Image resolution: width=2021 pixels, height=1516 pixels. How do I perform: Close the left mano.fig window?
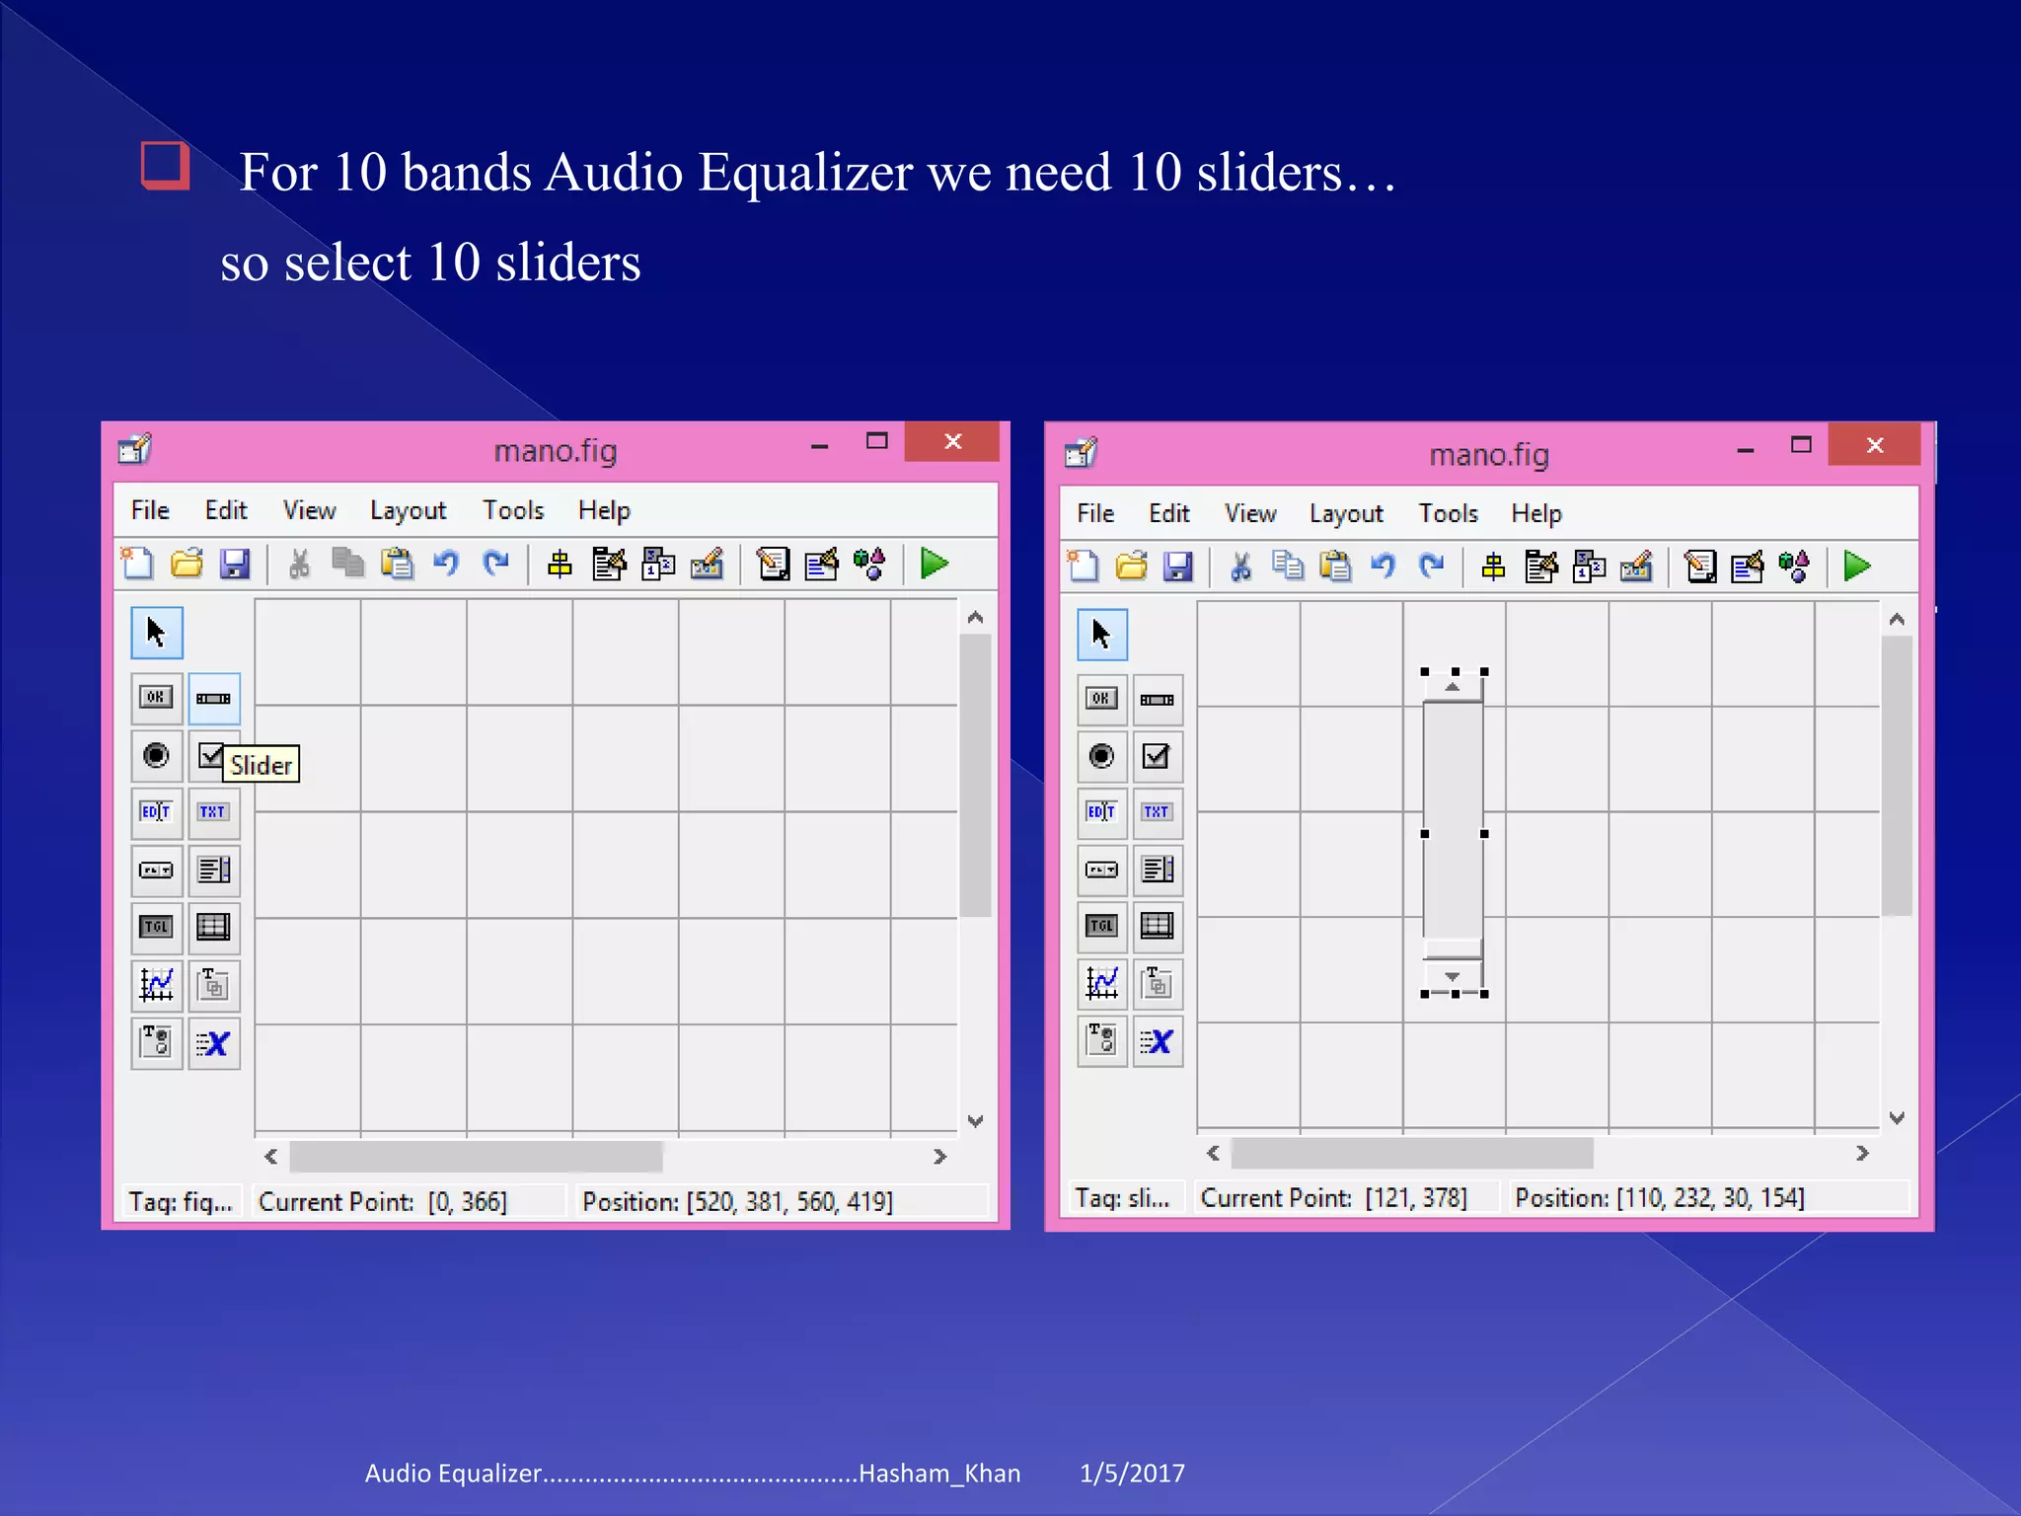[x=952, y=441]
